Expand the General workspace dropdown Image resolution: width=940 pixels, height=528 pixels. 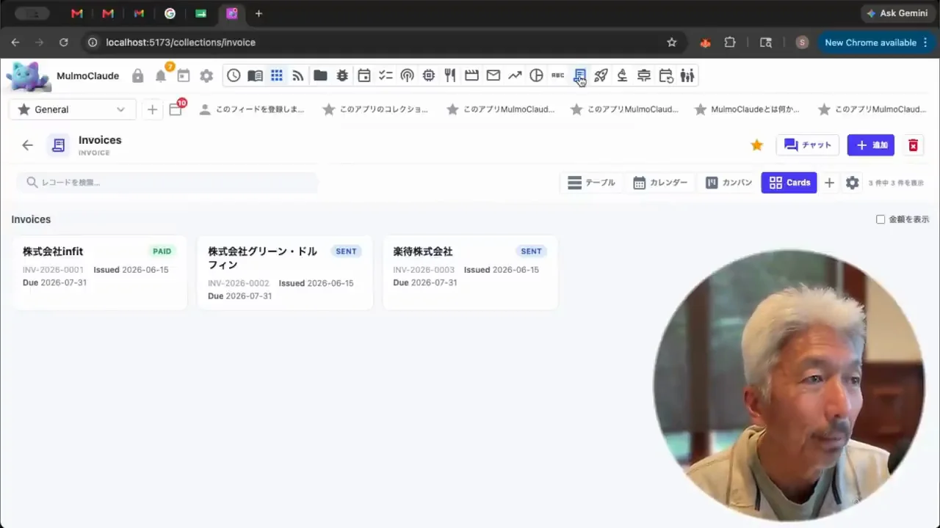[72, 109]
